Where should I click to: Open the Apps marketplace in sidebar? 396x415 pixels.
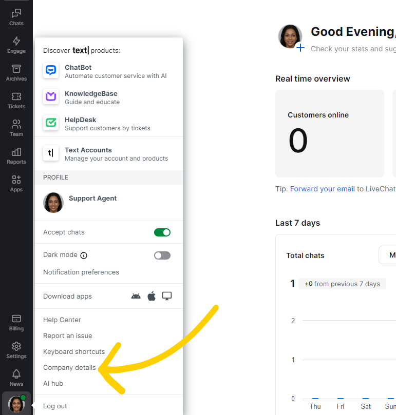click(16, 184)
